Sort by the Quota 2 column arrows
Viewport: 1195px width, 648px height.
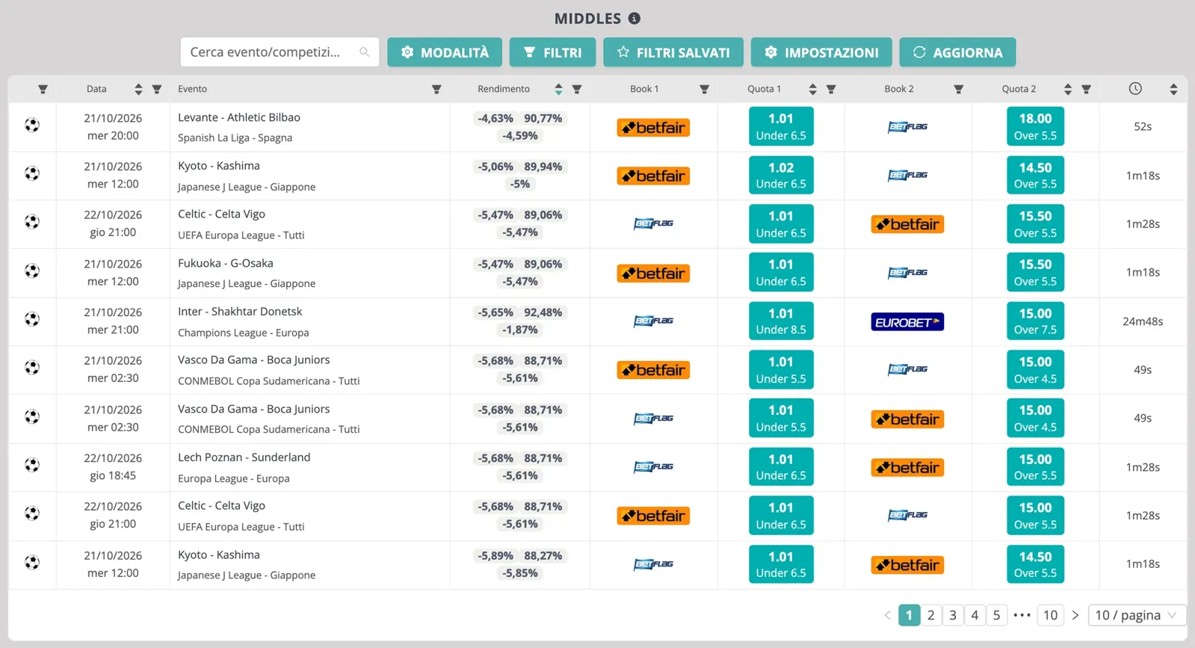point(1068,90)
